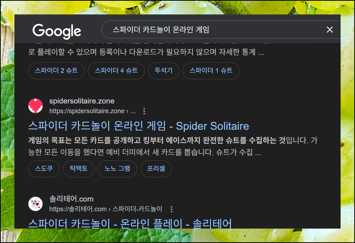
Task: Select the 스파이더 4 슈트 chip
Action: click(116, 71)
